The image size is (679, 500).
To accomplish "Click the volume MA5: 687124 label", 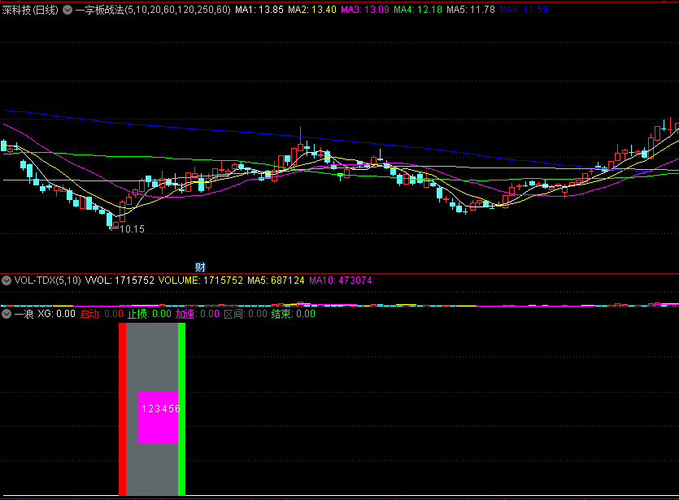I will [x=276, y=280].
